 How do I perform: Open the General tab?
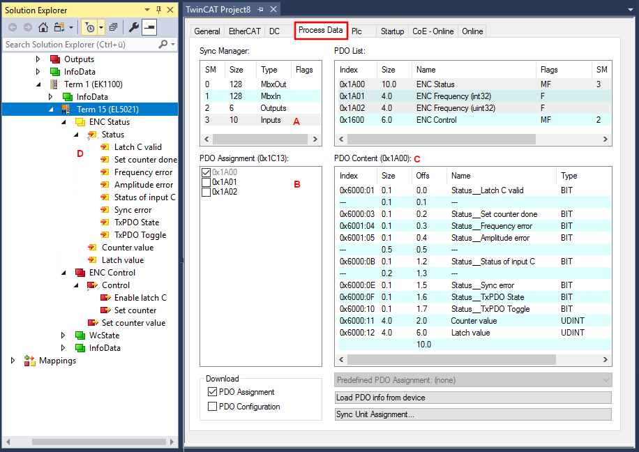coord(207,31)
